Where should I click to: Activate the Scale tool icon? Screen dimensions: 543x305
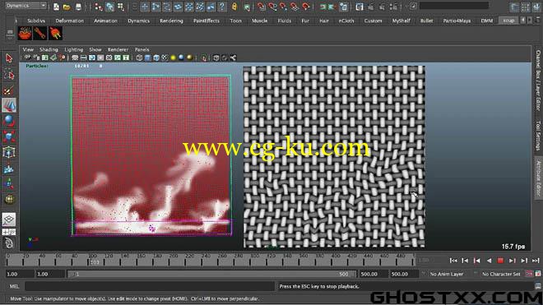click(x=9, y=136)
